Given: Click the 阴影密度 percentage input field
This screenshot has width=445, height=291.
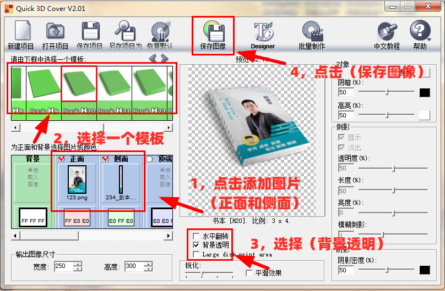Looking at the screenshot, I should (346, 270).
